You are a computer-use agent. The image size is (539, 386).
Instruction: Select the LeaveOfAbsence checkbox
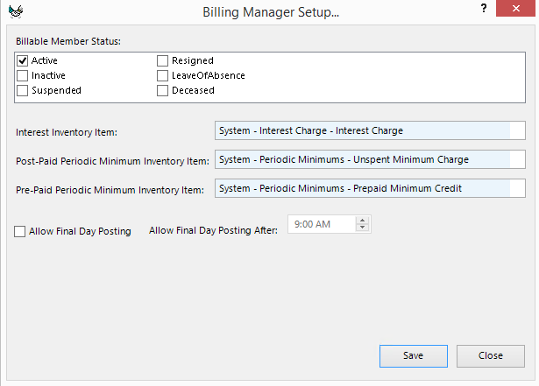(x=163, y=75)
